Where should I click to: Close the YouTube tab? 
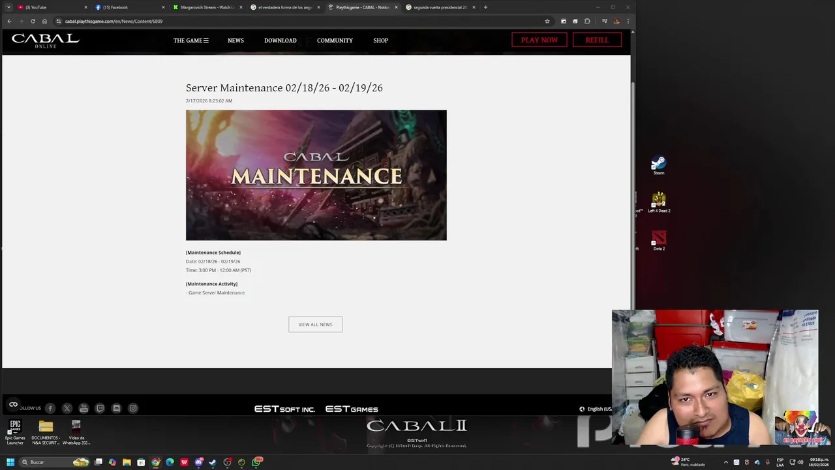(85, 7)
